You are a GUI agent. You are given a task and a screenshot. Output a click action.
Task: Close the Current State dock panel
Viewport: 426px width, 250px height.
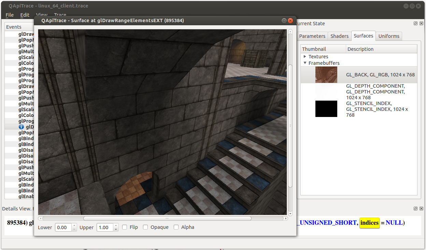pos(421,24)
